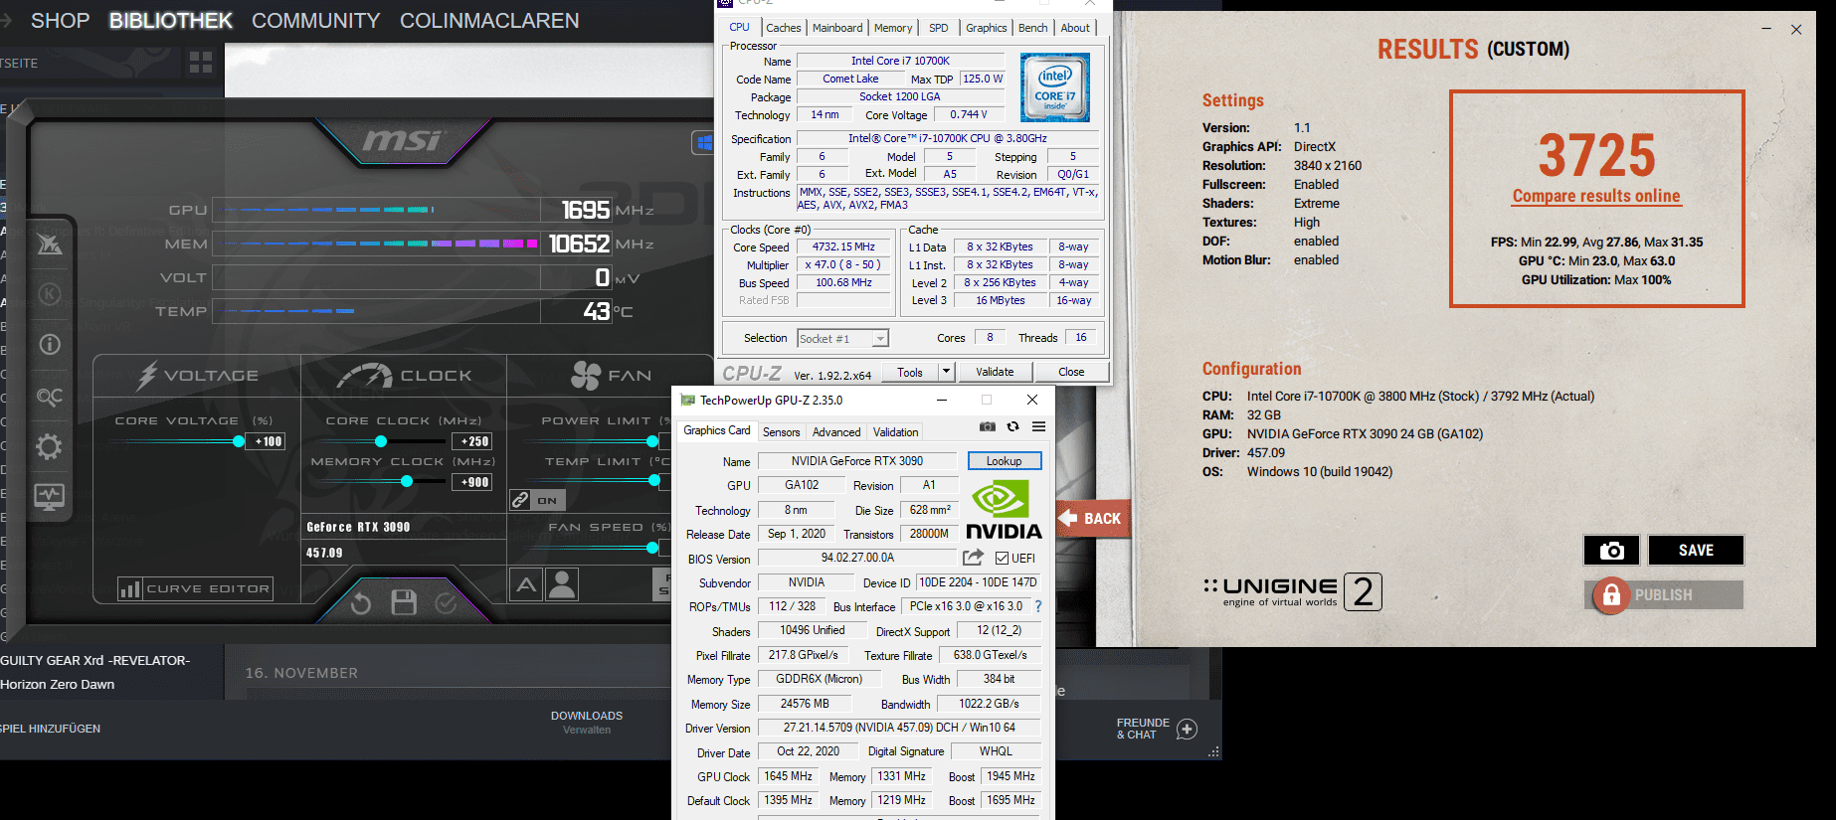Click the MSI dragon gaming app icon in Afterburner sidebar
The image size is (1836, 820).
50,244
